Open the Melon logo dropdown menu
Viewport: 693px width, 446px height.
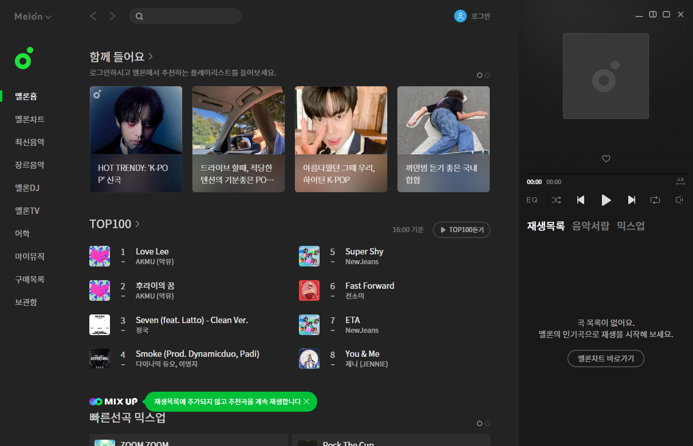[x=33, y=16]
